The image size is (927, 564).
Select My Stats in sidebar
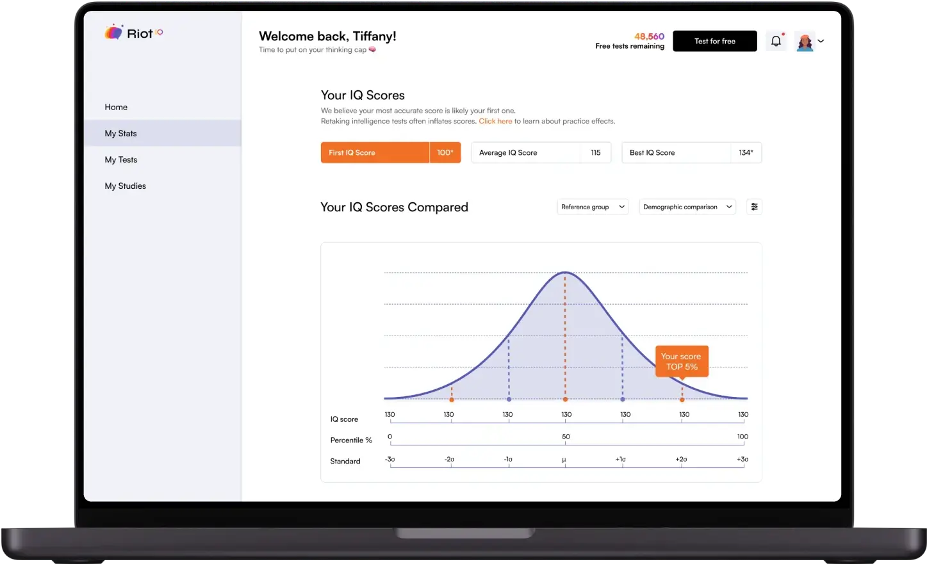click(x=120, y=133)
